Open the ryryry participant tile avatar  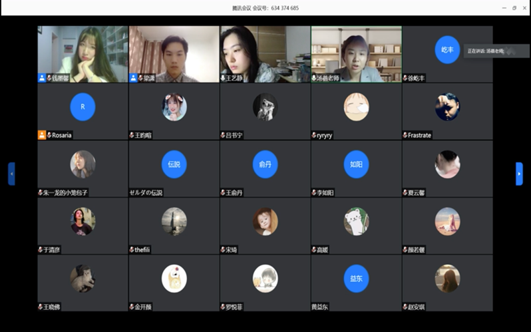356,106
